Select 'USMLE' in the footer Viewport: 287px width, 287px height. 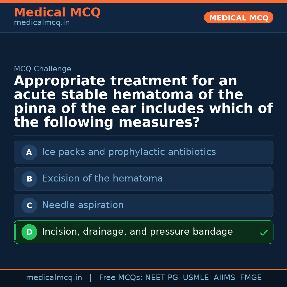196,278
